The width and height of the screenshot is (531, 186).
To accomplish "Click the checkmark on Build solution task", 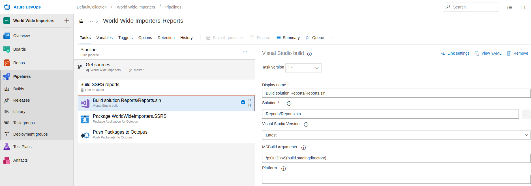I will (243, 102).
